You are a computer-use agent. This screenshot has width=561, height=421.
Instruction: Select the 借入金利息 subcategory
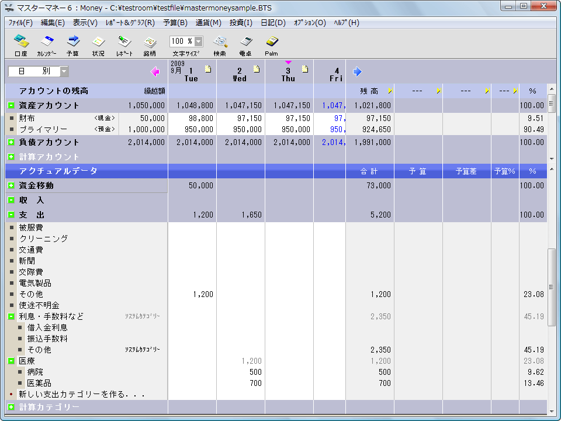[47, 327]
